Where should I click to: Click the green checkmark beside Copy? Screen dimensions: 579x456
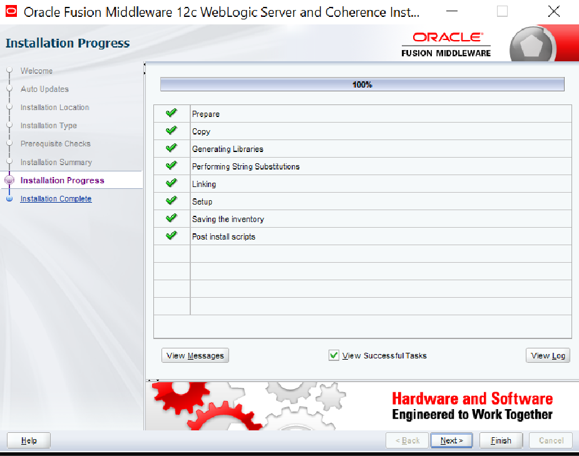click(172, 131)
